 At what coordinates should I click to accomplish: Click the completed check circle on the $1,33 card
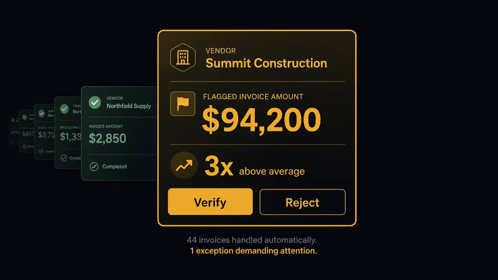(x=63, y=158)
